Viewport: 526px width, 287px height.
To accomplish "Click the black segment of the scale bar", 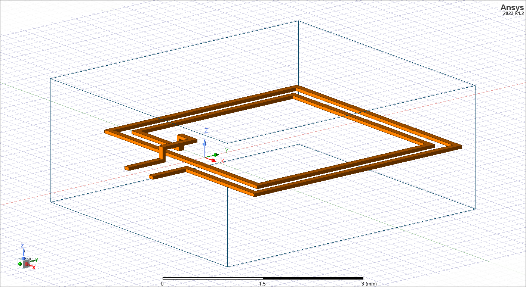I will (x=313, y=278).
